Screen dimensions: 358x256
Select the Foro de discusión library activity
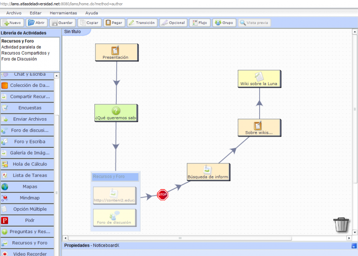(x=27, y=130)
